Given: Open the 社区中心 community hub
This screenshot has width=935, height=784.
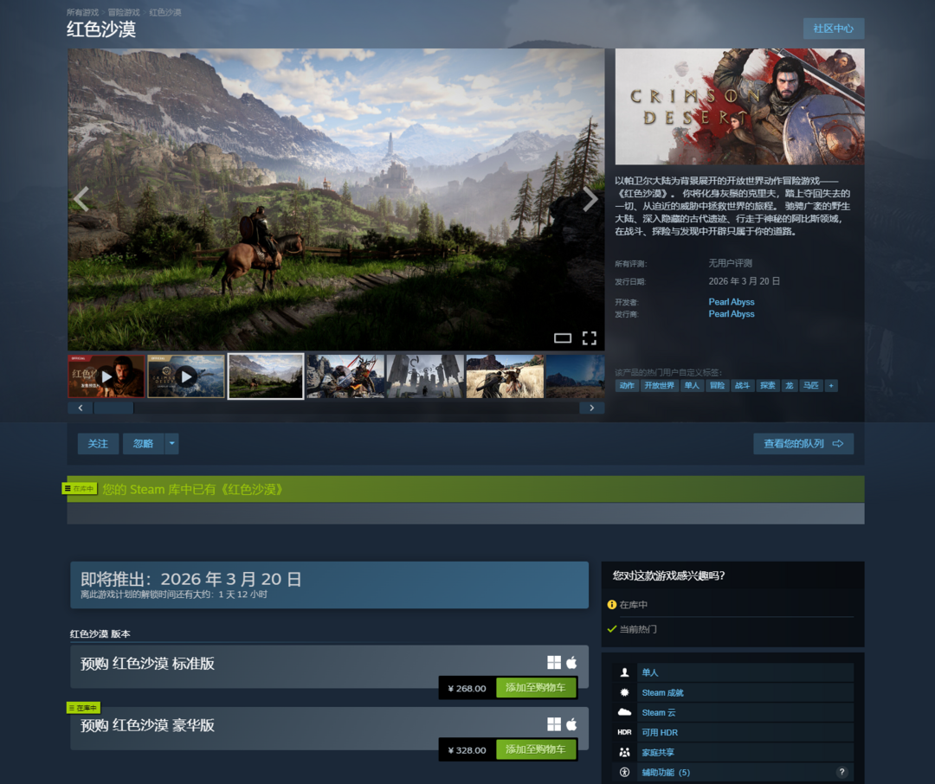Looking at the screenshot, I should [x=833, y=29].
